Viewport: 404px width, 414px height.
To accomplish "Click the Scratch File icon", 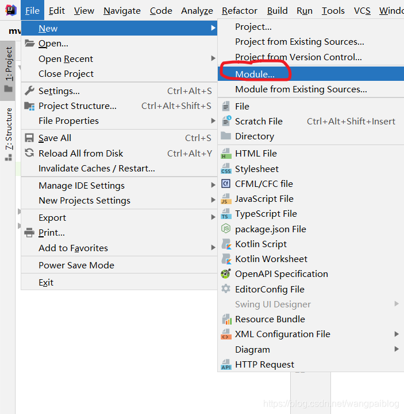I will 226,121.
